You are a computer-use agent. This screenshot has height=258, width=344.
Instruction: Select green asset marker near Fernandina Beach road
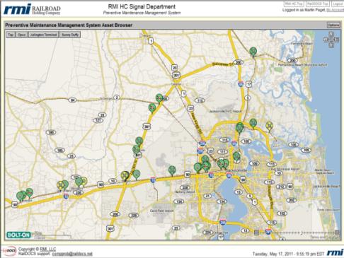[253, 52]
